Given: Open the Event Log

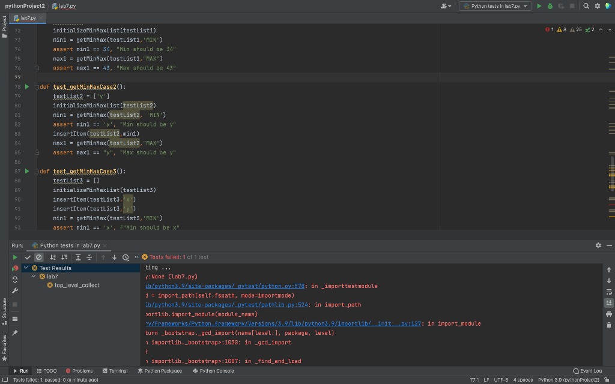Looking at the screenshot, I should (x=587, y=371).
